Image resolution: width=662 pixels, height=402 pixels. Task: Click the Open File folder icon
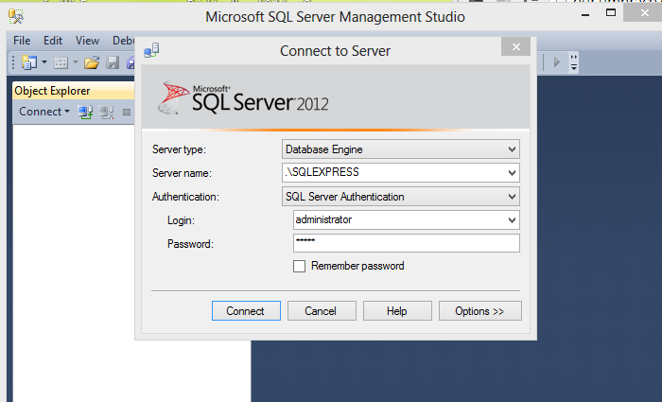[x=92, y=63]
